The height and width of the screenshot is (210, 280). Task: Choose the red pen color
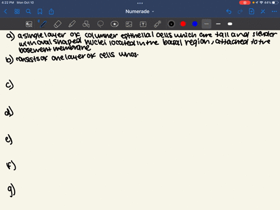point(183,24)
